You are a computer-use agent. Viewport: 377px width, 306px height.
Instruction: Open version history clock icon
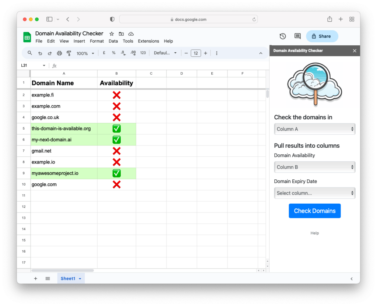(283, 36)
